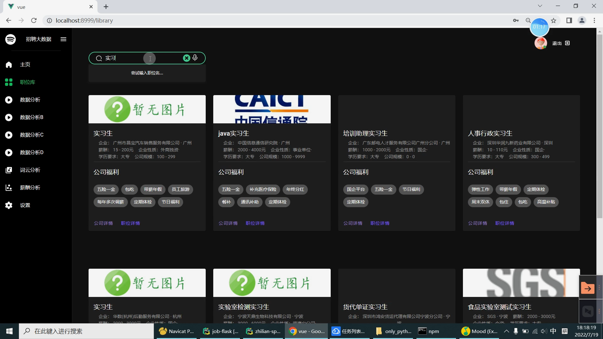This screenshot has height=339, width=603.
Task: Select the 词云分析 word cloud icon
Action: (x=9, y=170)
